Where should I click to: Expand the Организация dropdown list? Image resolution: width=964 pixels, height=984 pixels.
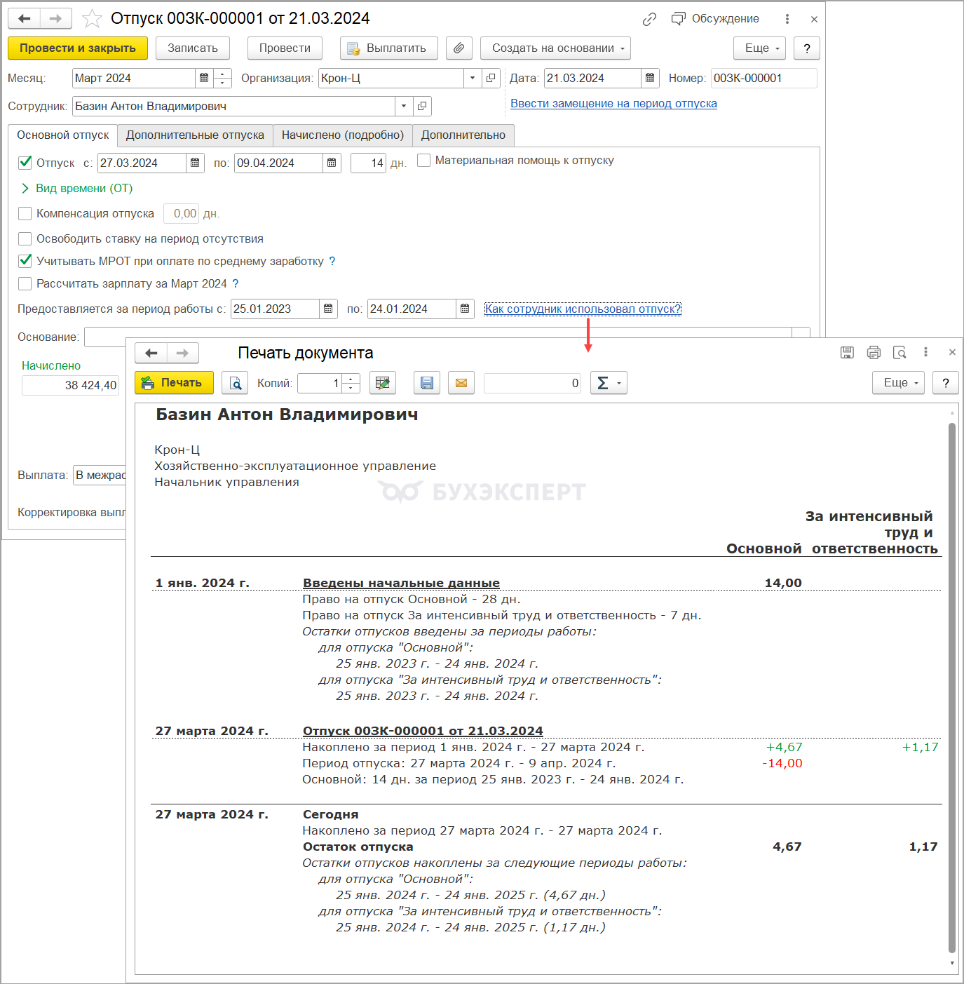[x=473, y=78]
